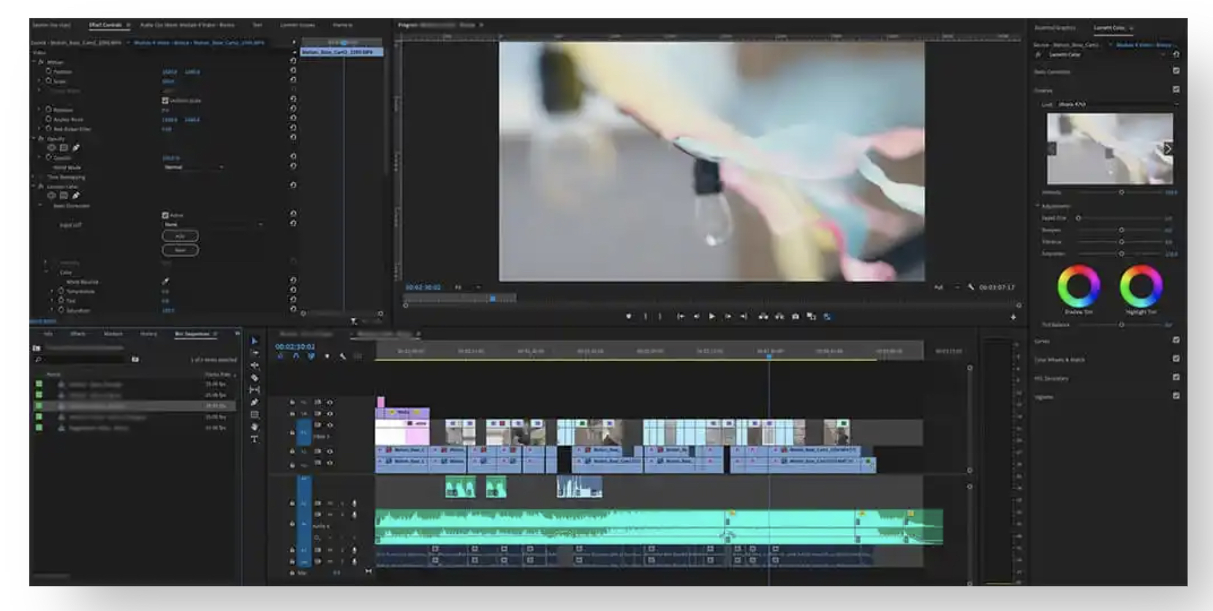The height and width of the screenshot is (611, 1213).
Task: Select the Type tool
Action: point(254,439)
